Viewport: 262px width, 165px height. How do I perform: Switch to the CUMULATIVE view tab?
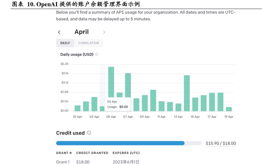coord(88,43)
